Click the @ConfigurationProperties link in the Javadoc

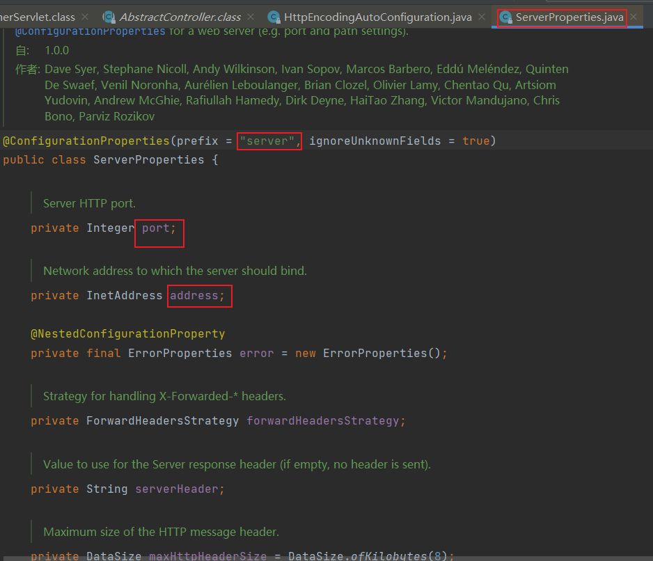(91, 31)
